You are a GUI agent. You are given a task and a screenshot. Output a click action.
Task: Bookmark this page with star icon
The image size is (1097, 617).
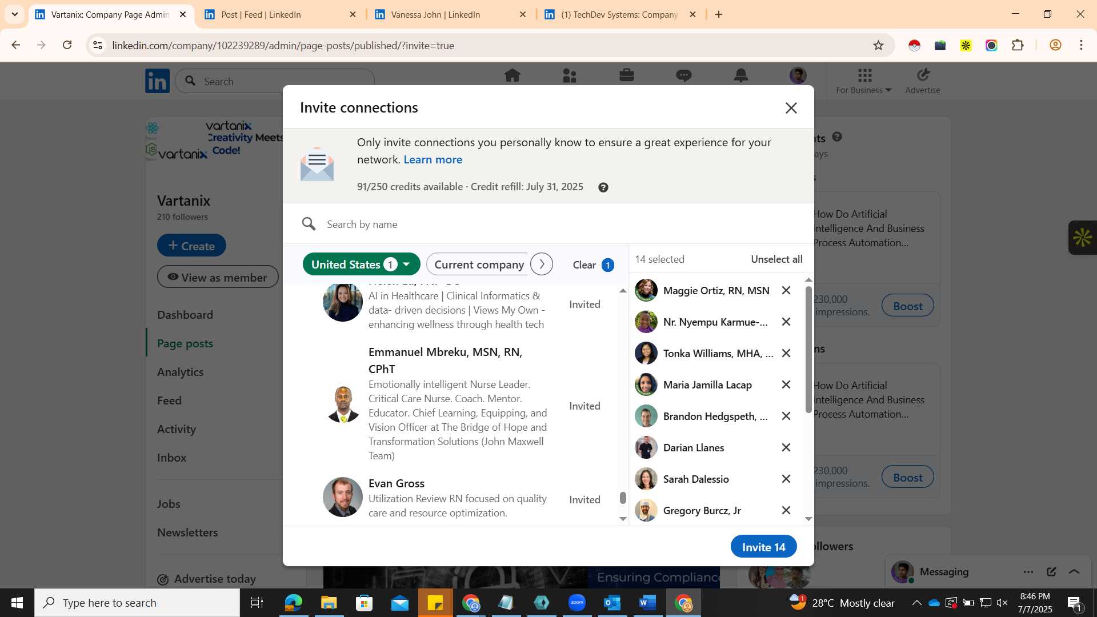coord(878,45)
